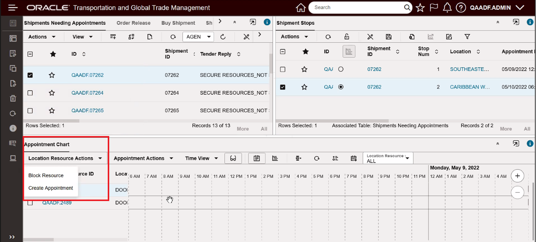Switch to the Order Release tab
The height and width of the screenshot is (242, 536).
(134, 23)
